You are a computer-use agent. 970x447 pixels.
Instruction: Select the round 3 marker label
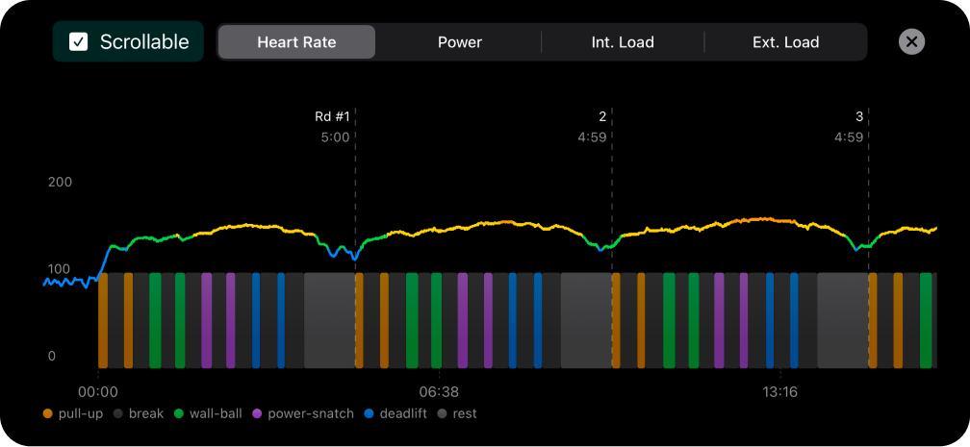(x=859, y=117)
